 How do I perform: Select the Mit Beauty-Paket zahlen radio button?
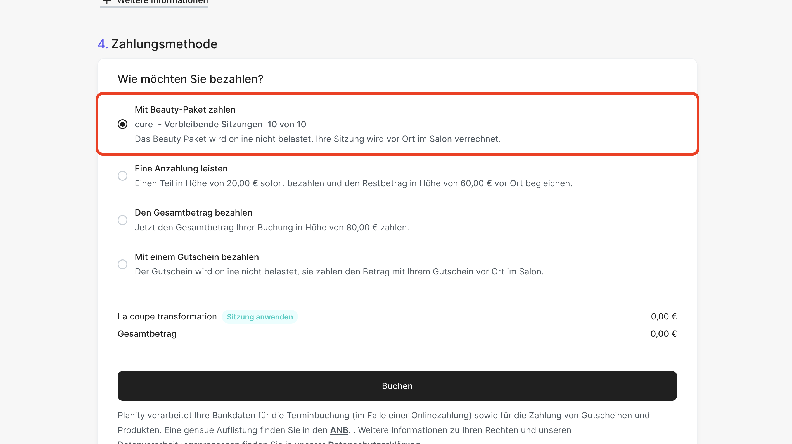coord(122,124)
